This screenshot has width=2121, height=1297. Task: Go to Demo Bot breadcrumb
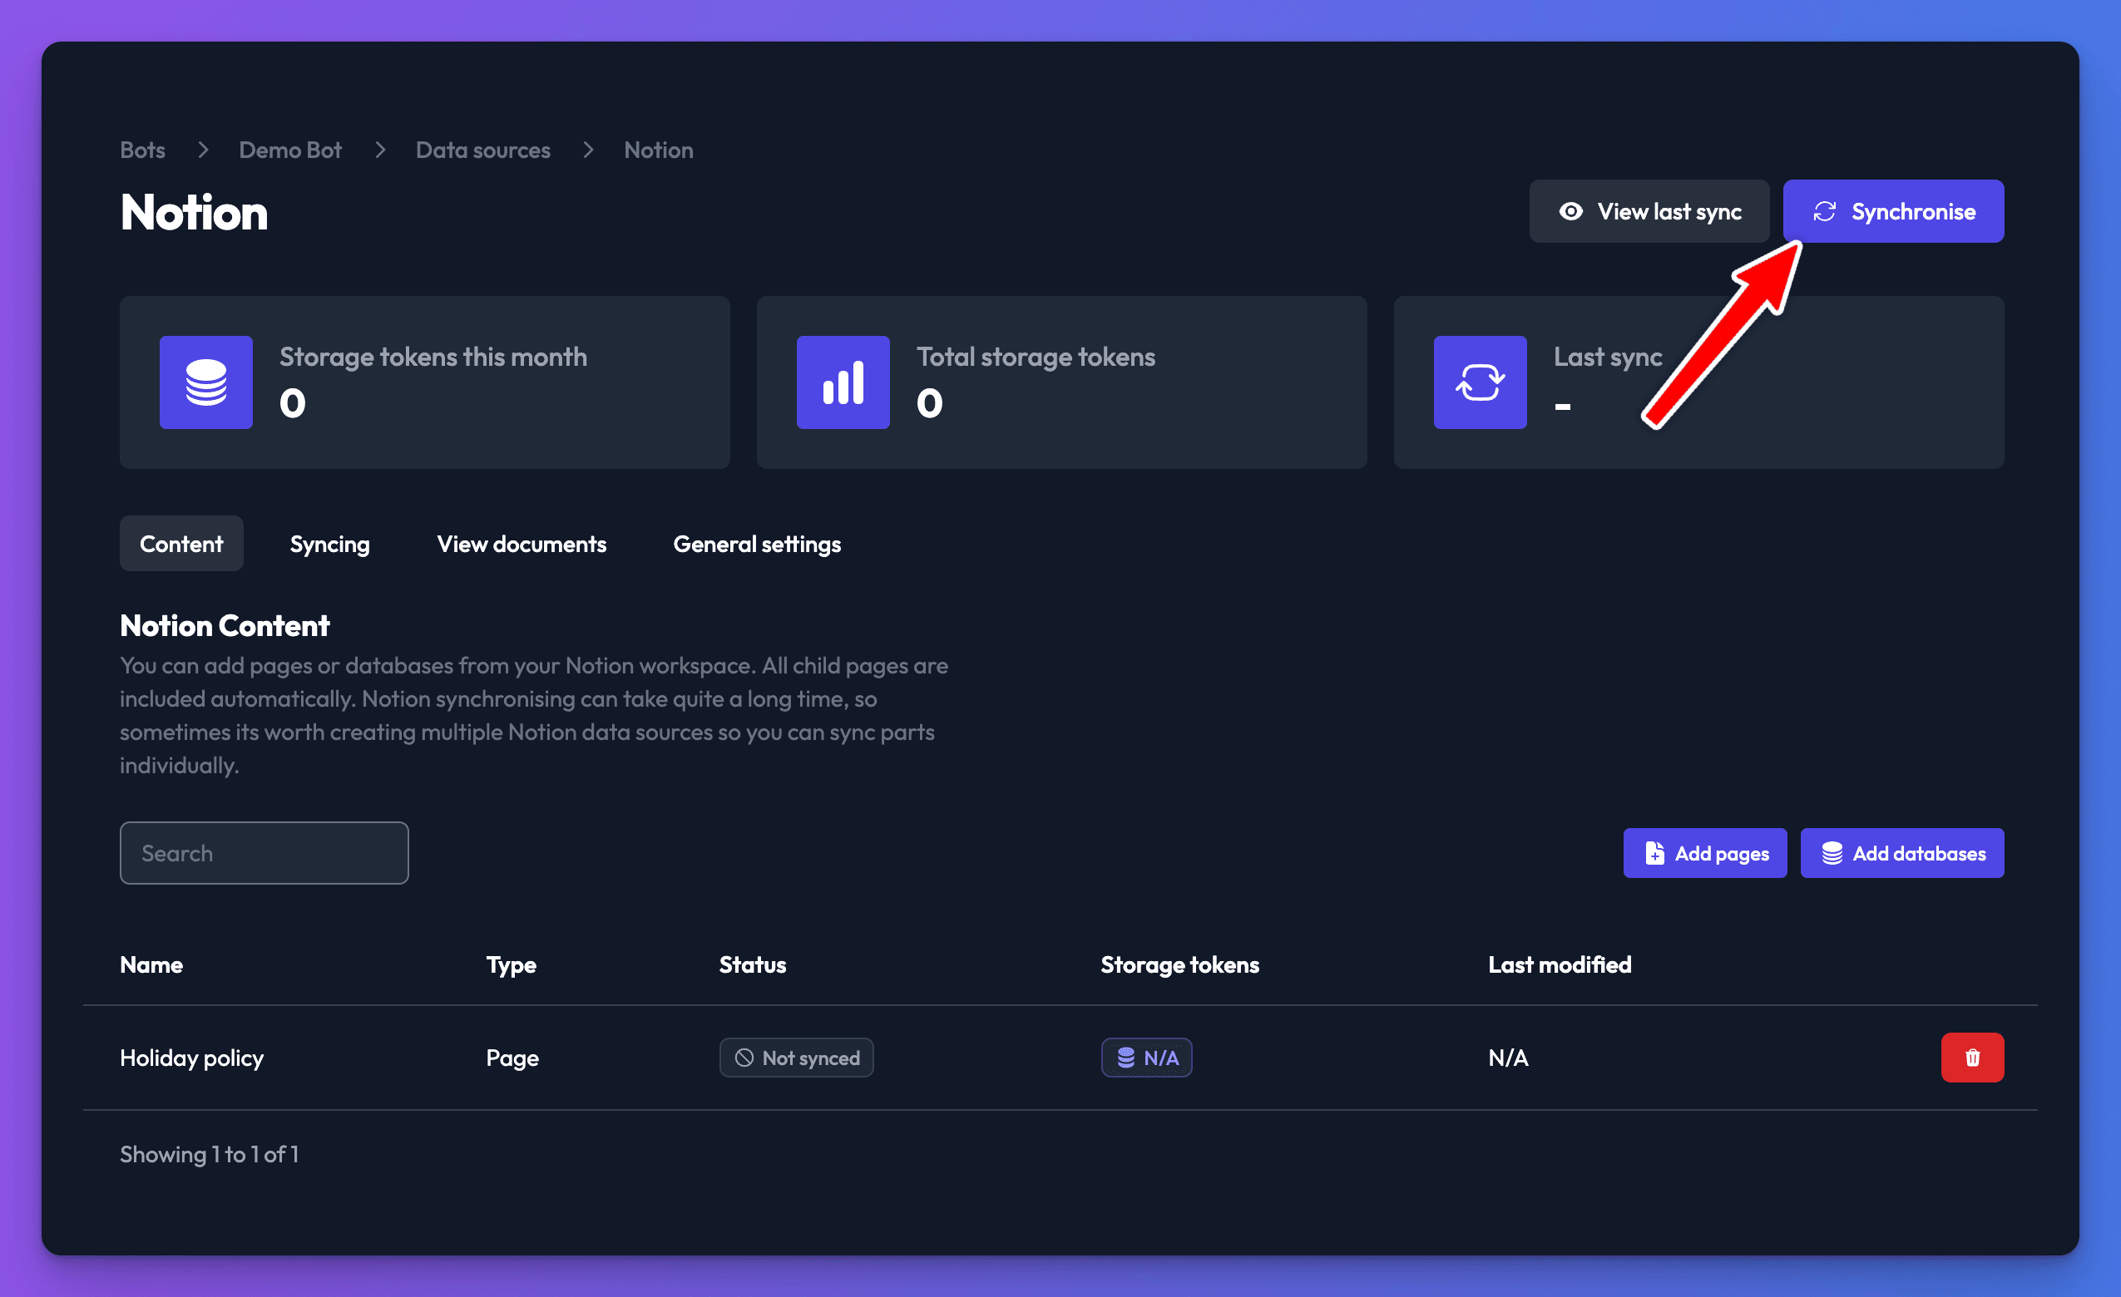click(x=290, y=150)
